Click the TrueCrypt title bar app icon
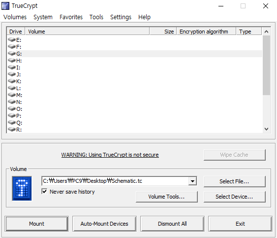277x238 pixels. point(5,6)
